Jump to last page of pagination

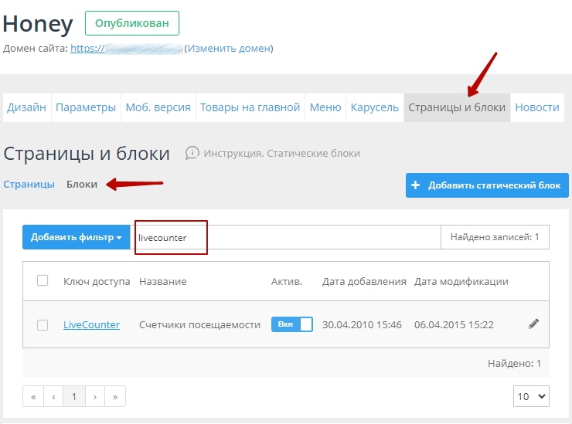(x=114, y=396)
